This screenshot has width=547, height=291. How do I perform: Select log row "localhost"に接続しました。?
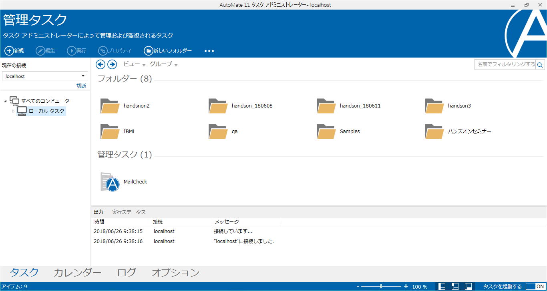(x=319, y=241)
